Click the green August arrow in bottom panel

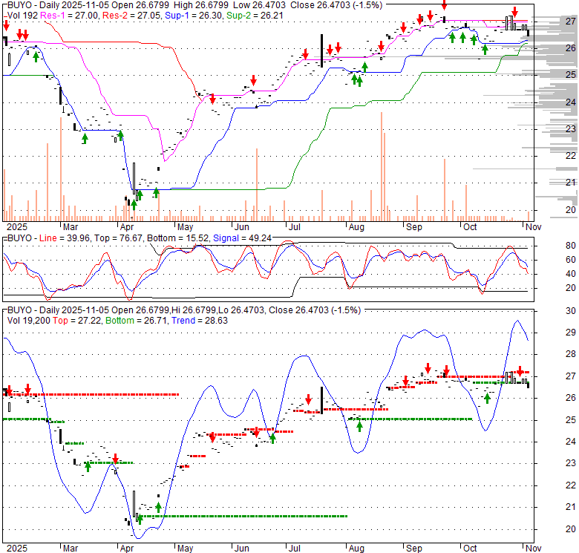359,426
